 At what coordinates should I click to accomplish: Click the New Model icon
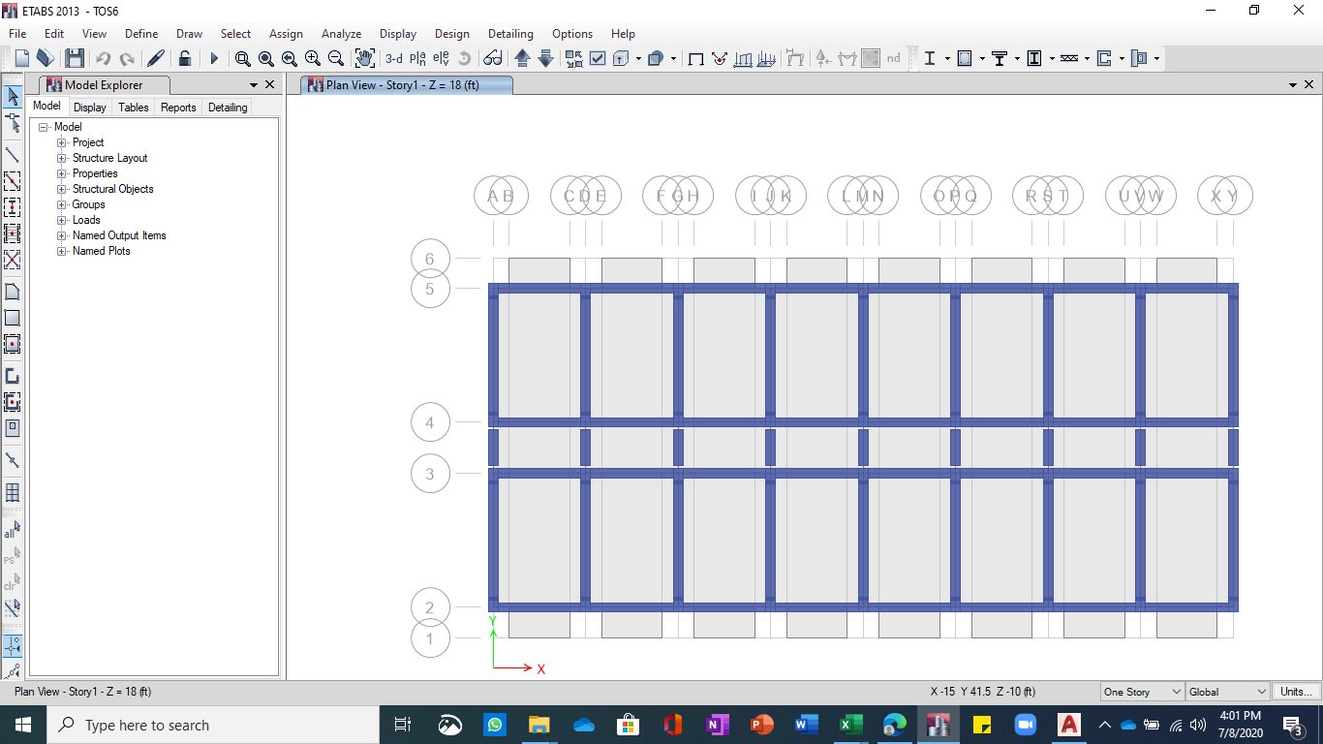(x=21, y=58)
